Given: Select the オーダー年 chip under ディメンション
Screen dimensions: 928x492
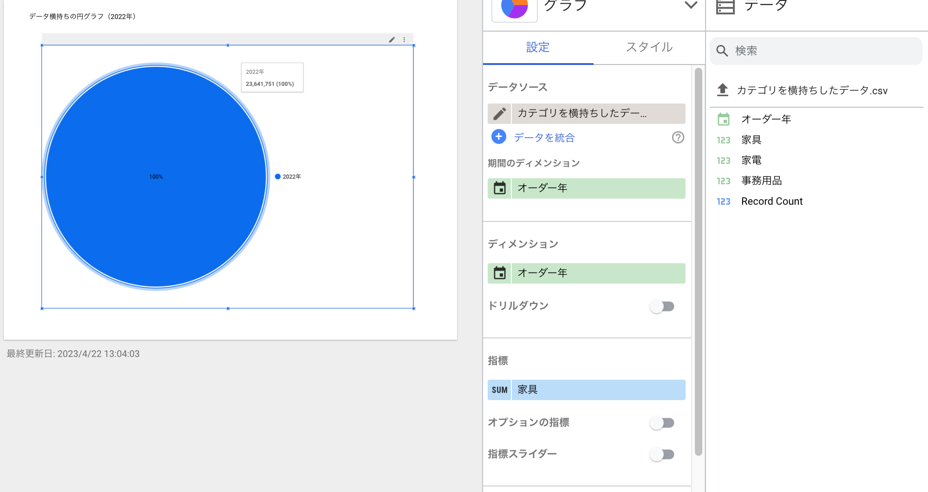Looking at the screenshot, I should coord(598,273).
